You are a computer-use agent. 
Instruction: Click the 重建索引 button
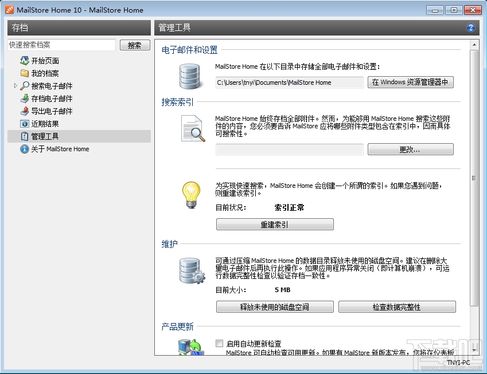pyautogui.click(x=275, y=224)
